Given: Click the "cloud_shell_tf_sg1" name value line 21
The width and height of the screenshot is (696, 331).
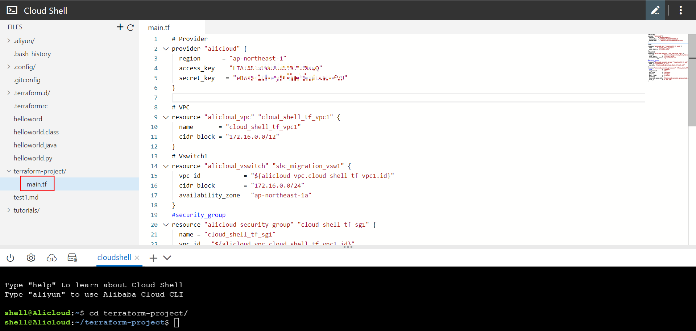Looking at the screenshot, I should pyautogui.click(x=240, y=235).
